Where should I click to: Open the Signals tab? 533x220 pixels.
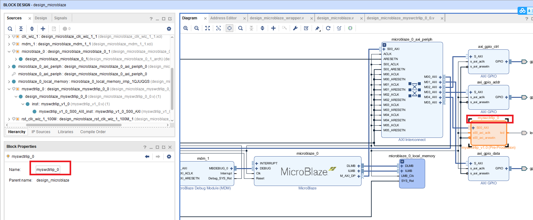(61, 18)
